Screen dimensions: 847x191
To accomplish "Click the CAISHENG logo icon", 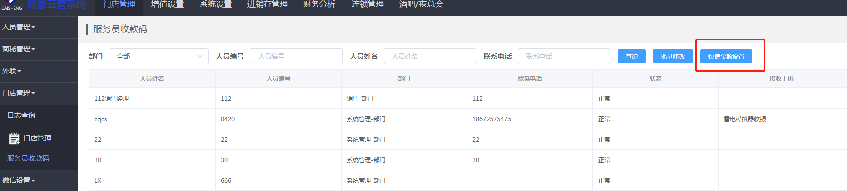I will pos(11,5).
